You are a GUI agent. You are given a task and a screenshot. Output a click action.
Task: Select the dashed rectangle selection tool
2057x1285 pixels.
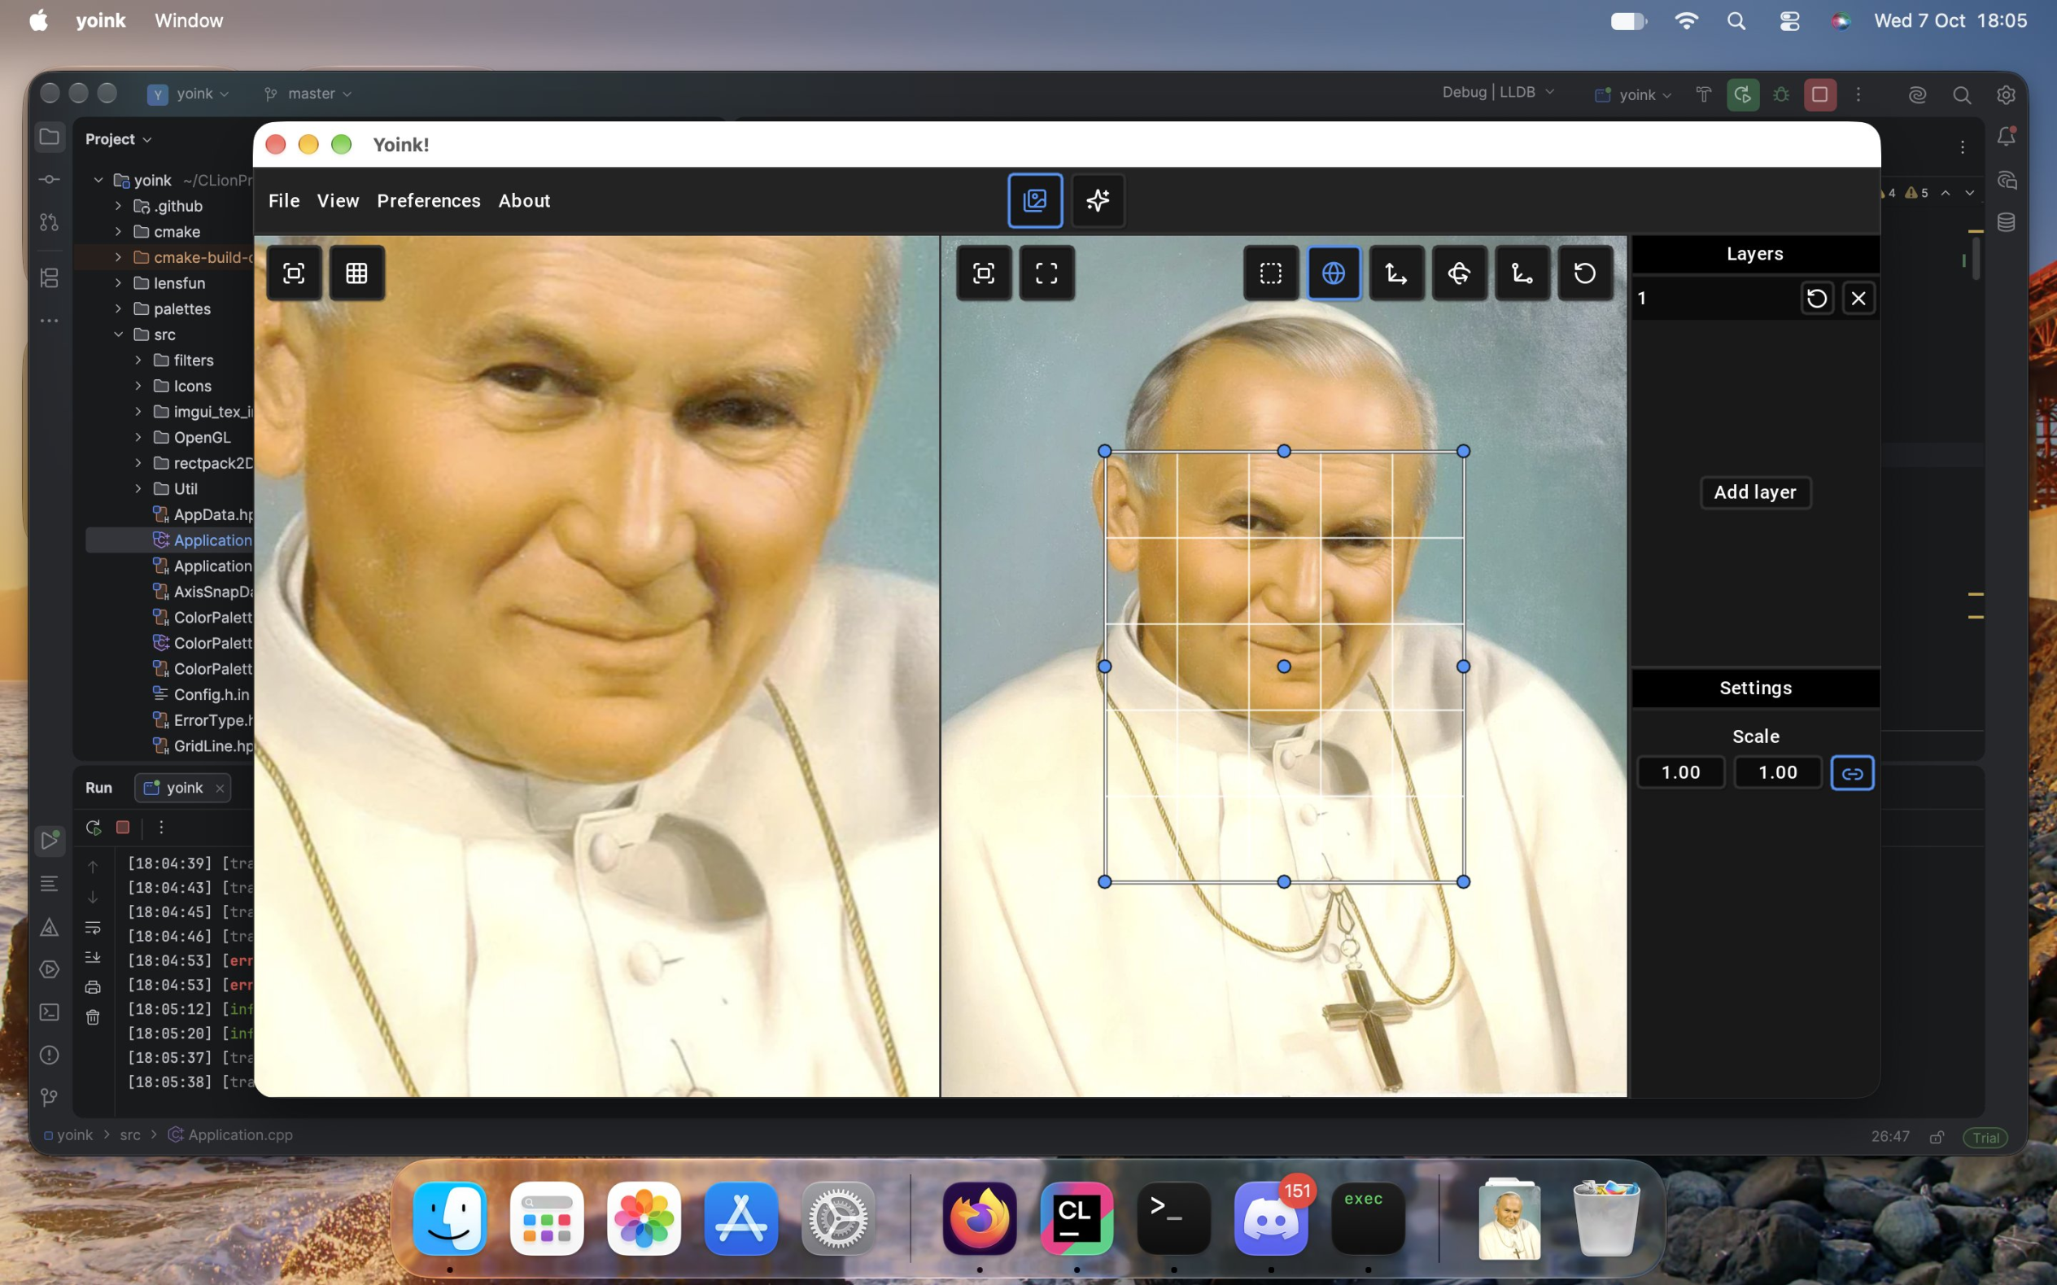pyautogui.click(x=1271, y=273)
